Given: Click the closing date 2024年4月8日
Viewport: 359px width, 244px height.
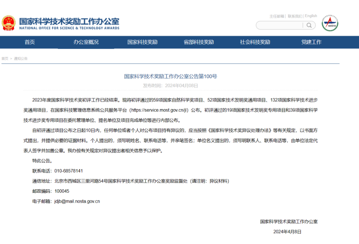Looking at the screenshot, I should pos(287,232).
